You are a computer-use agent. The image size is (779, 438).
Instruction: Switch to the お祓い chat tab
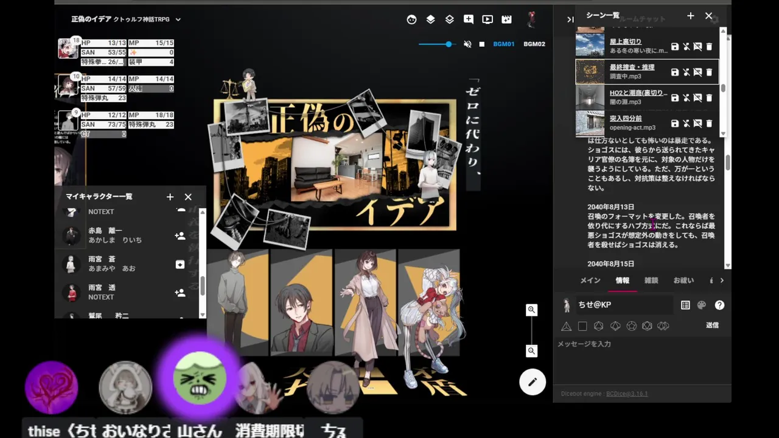tap(683, 280)
